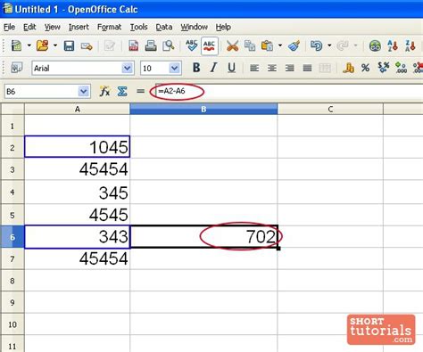Select row 6 header

pos(12,237)
